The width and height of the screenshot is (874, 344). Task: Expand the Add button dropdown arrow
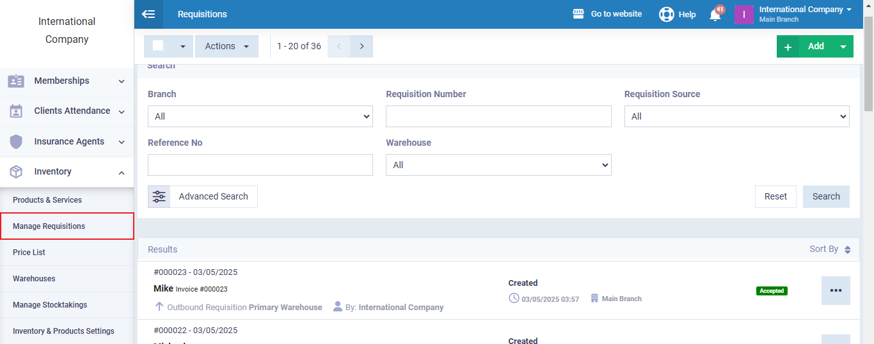coord(843,47)
